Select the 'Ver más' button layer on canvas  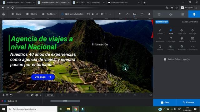tap(43, 77)
